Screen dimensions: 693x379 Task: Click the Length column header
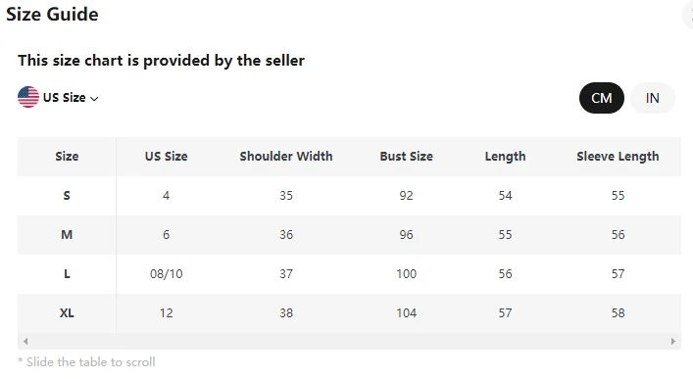[505, 157]
